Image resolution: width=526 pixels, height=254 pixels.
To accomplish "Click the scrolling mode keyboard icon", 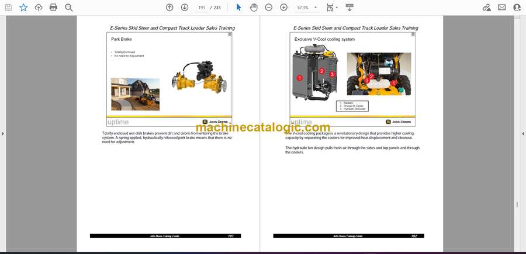I will [349, 8].
